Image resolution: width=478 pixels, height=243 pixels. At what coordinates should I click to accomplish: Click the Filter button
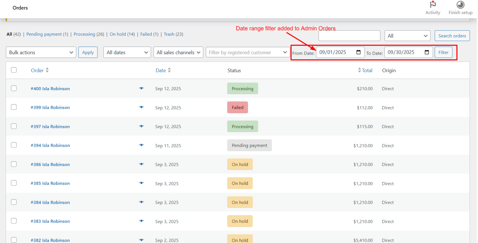coord(443,52)
